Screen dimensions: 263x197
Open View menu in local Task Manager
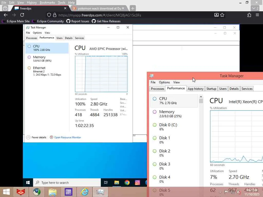176,82
